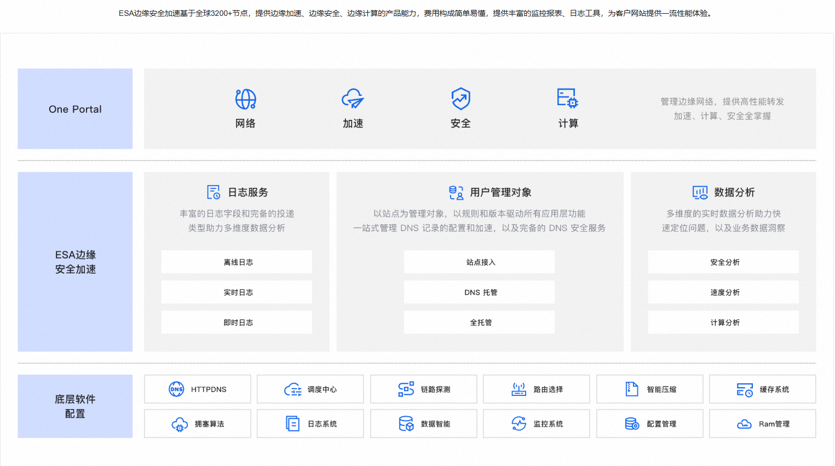
Task: Click the 数据分析 chart monitor icon
Action: tap(700, 192)
